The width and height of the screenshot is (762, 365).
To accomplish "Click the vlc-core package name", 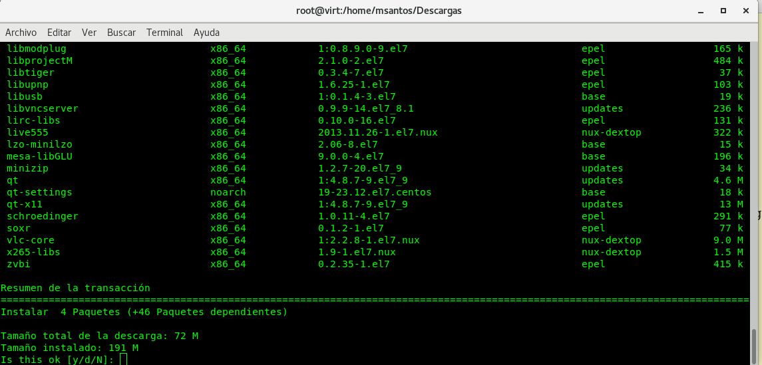I will 31,240.
